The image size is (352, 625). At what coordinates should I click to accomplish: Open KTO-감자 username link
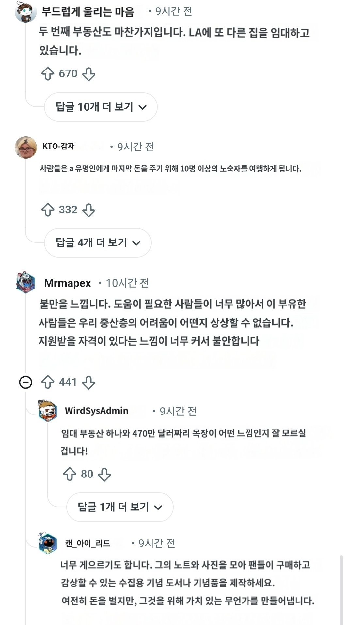coord(58,146)
